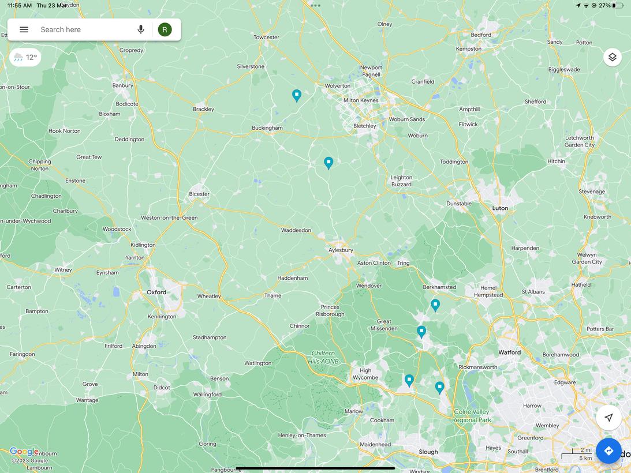Tap the Woodstock label
The width and height of the screenshot is (631, 473).
(x=117, y=229)
